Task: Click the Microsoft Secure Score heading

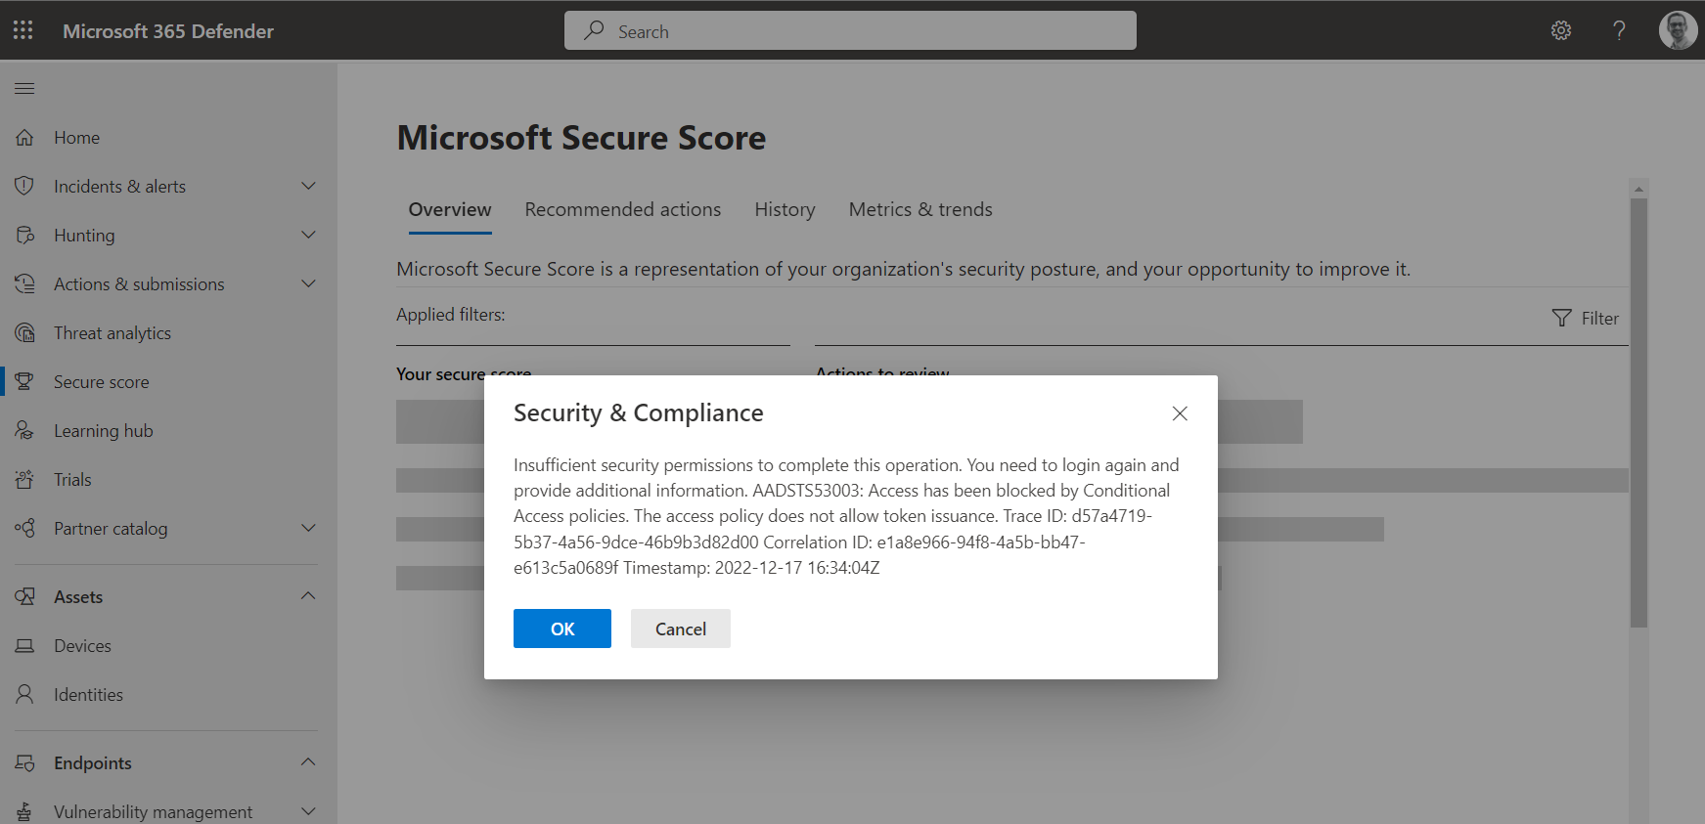Action: (581, 138)
